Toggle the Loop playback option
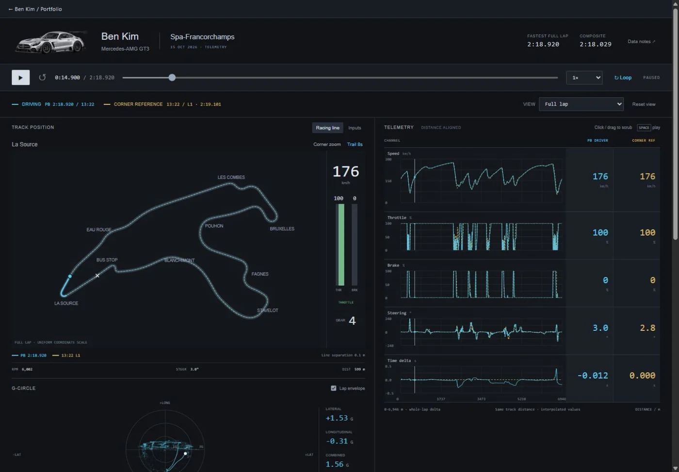The height and width of the screenshot is (472, 679). click(623, 78)
